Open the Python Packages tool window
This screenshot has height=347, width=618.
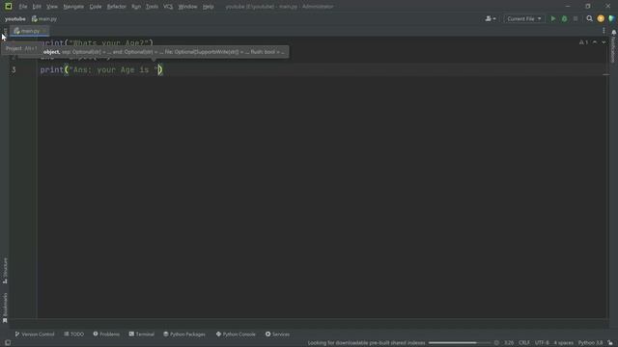(x=184, y=334)
